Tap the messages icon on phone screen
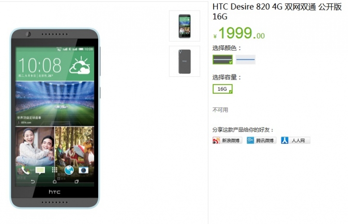Screen dimensions: 348x224 [x=40, y=170]
